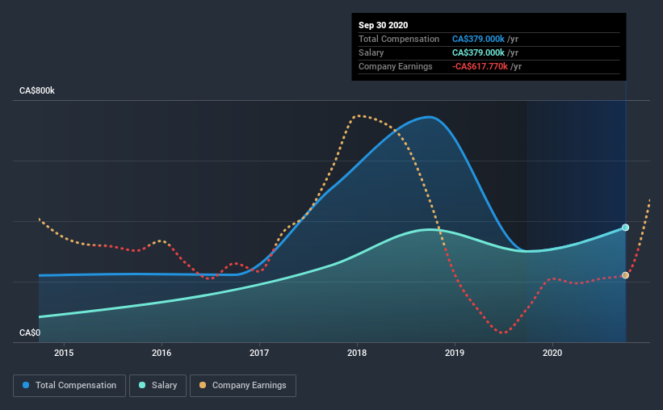Screen dimensions: 663x410
Task: Select the 2019 x-axis label
Action: pyautogui.click(x=455, y=353)
